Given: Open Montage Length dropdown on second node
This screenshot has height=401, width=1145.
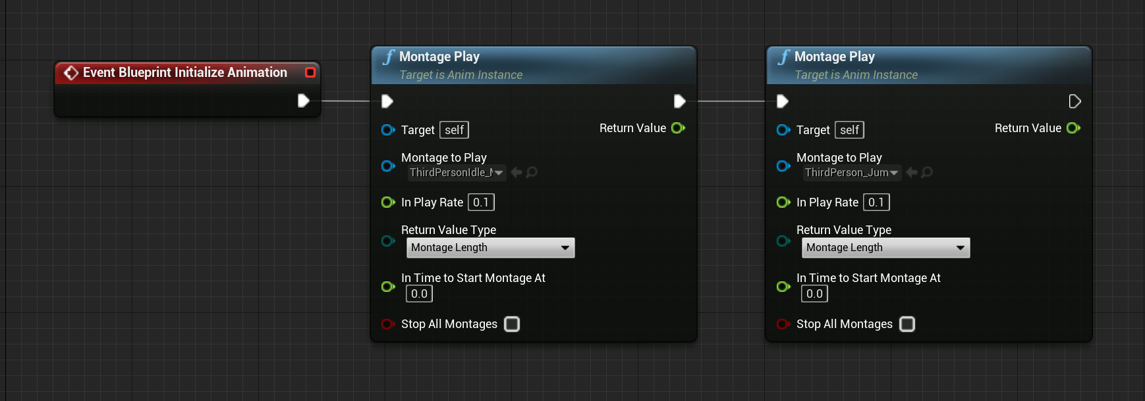Looking at the screenshot, I should pyautogui.click(x=886, y=248).
